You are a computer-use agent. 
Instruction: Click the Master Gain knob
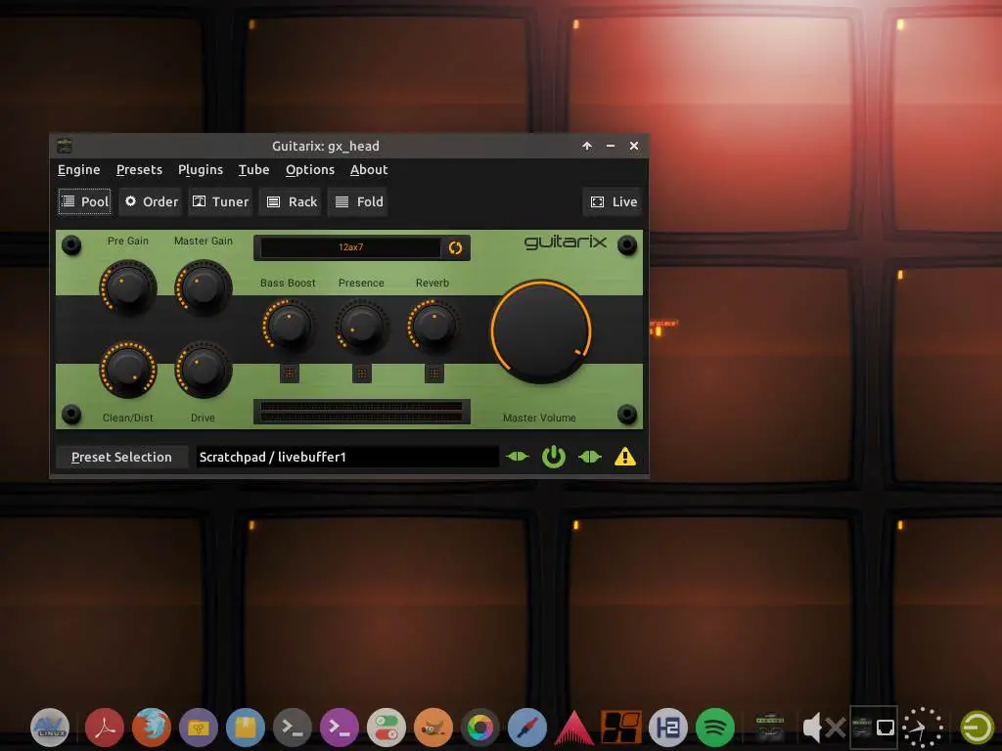(204, 287)
